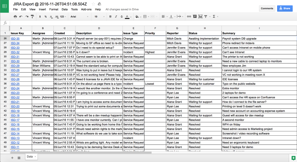This screenshot has height=162, width=297.
Task: Open the File menu
Action: click(15, 9)
